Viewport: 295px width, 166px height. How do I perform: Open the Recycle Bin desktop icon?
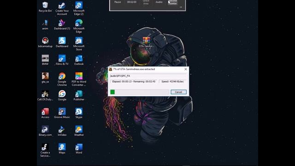tap(45, 7)
